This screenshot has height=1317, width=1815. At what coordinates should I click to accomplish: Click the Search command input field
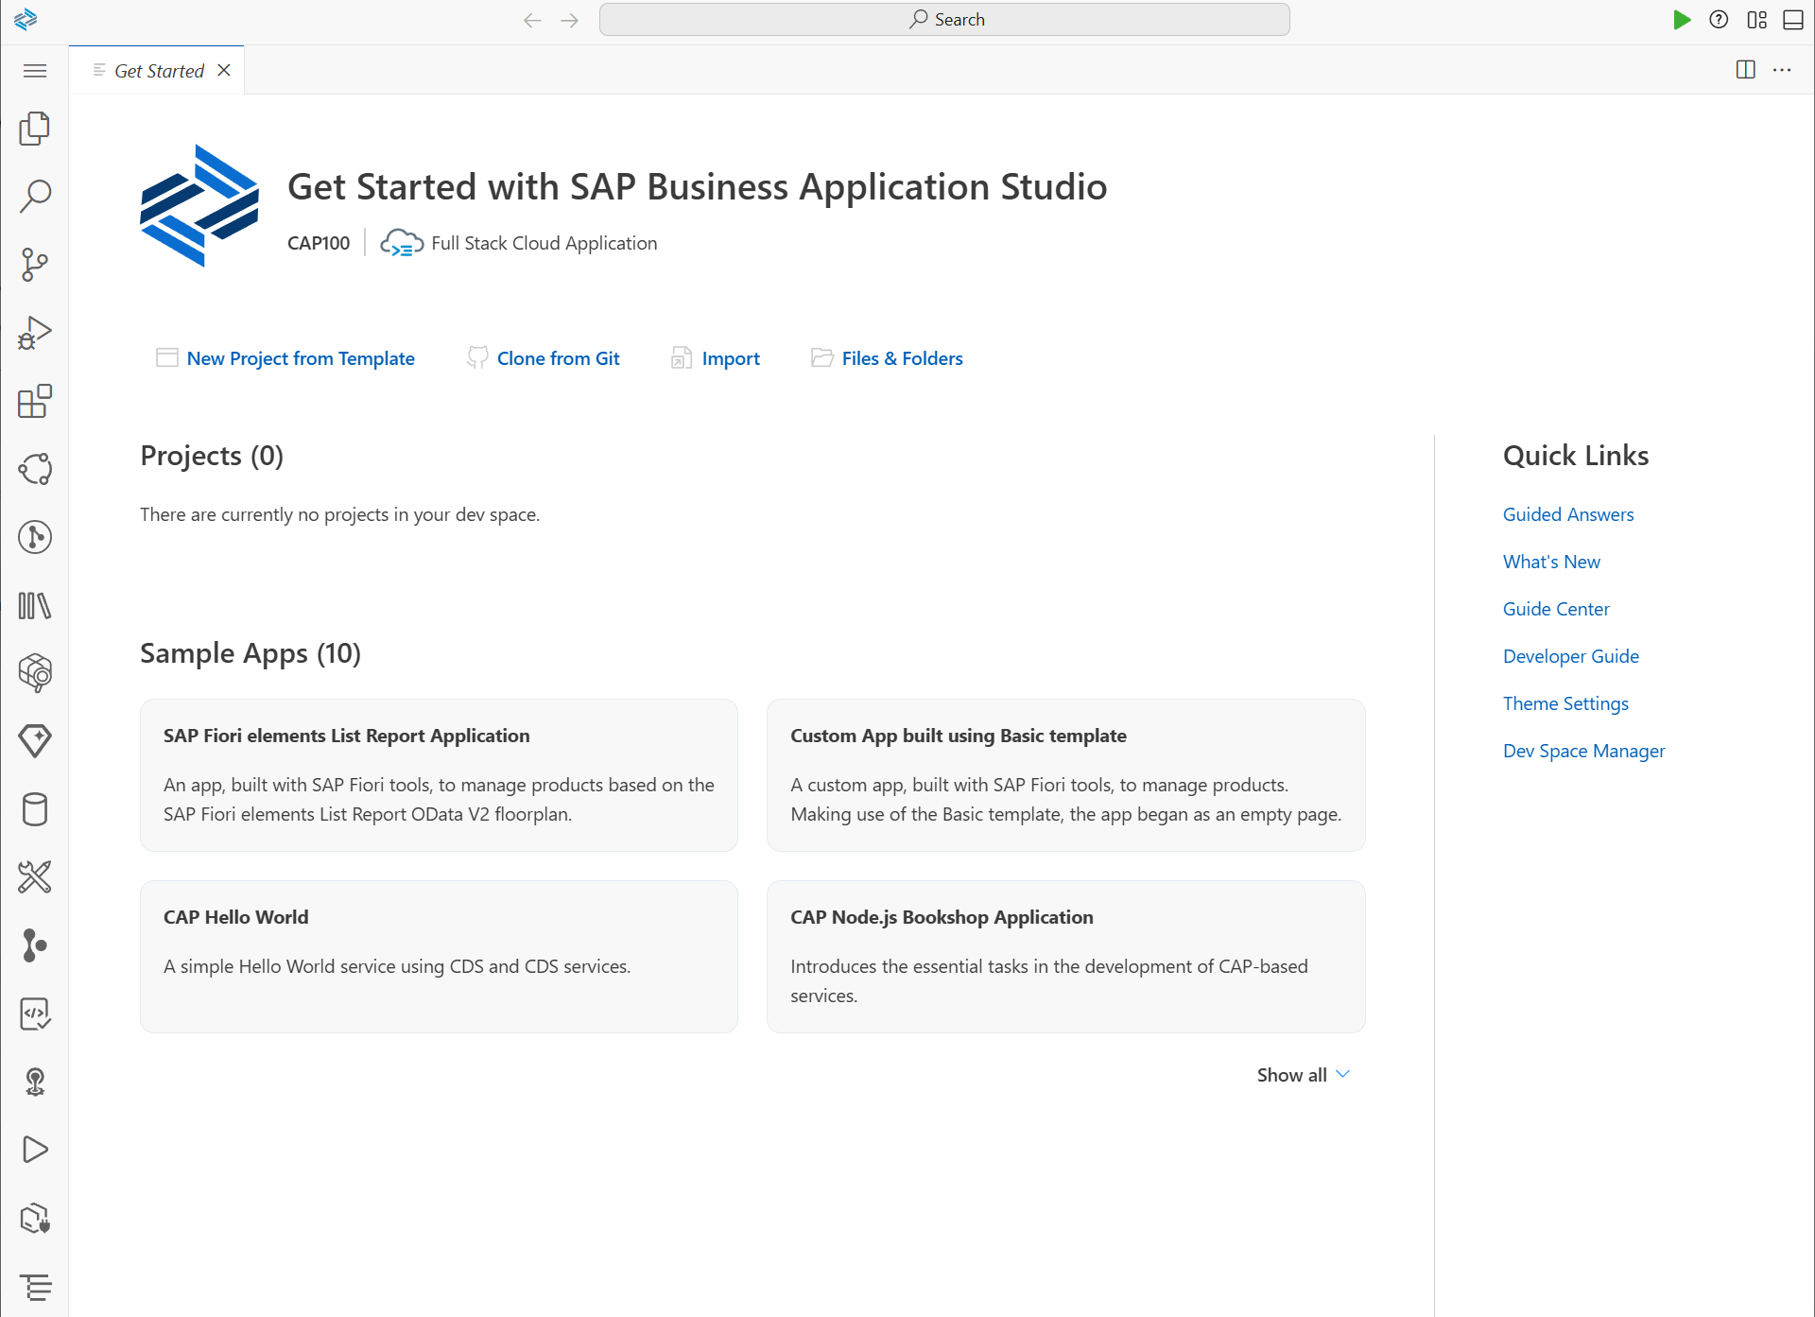tap(943, 20)
